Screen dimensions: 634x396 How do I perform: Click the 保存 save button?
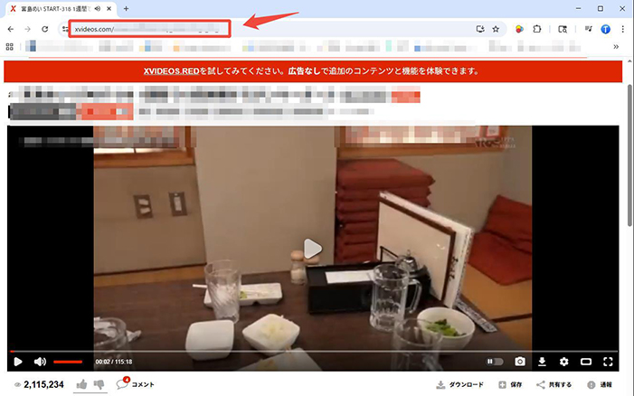click(510, 384)
